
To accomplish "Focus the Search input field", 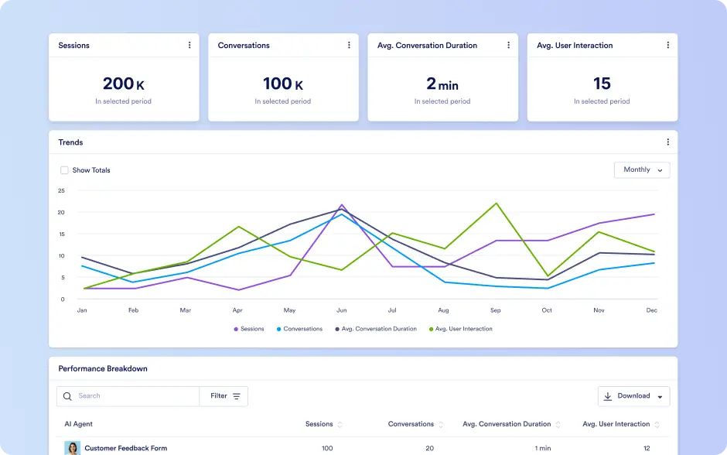I will tap(128, 396).
